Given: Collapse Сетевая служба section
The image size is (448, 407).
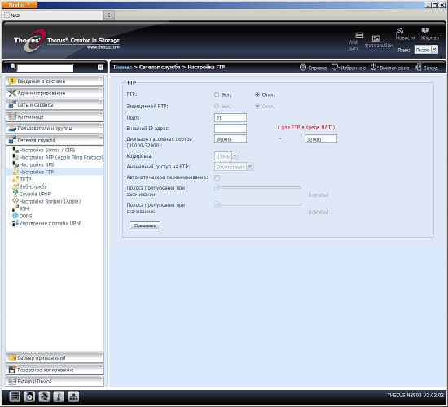Looking at the screenshot, I should click(x=55, y=140).
